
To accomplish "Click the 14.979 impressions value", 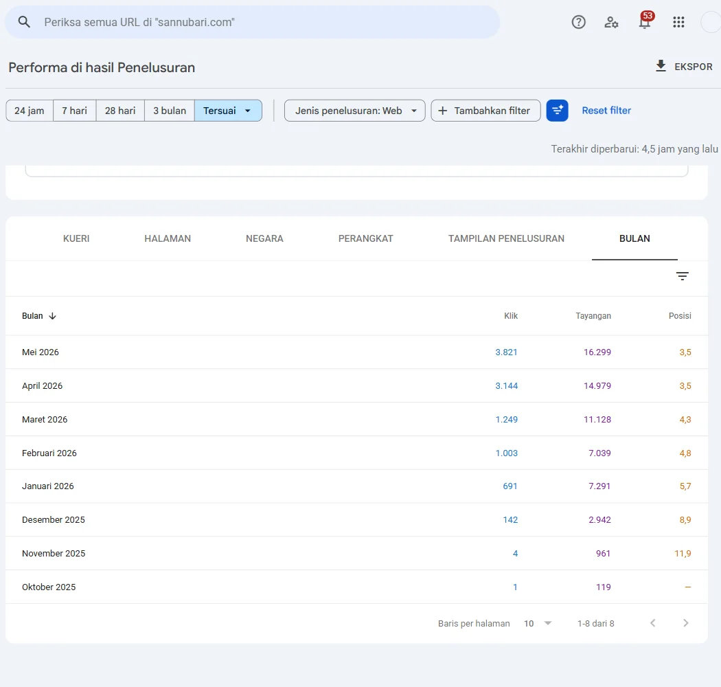I will coord(597,386).
